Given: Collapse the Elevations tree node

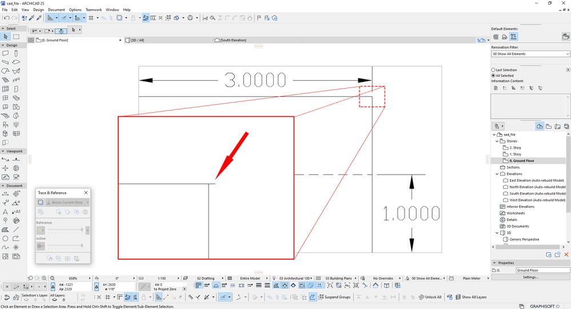Looking at the screenshot, I should tap(497, 174).
